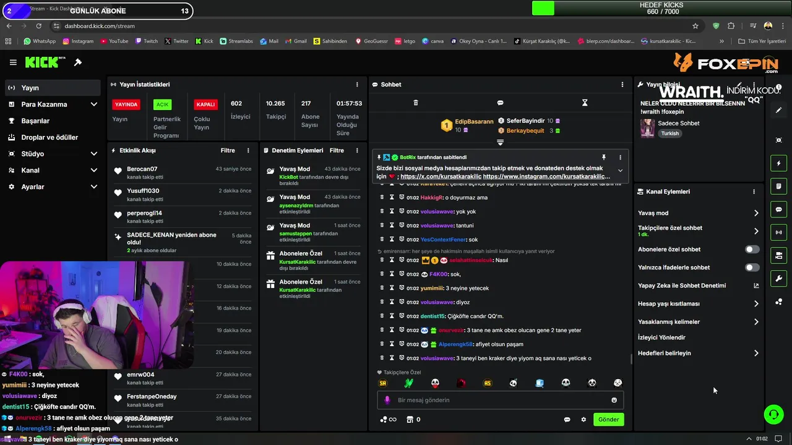Viewport: 792px width, 445px height.
Task: Open the green headset support button
Action: [773, 415]
